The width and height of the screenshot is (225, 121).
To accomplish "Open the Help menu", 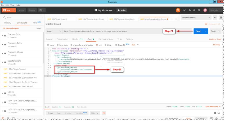I will pos(18,5).
